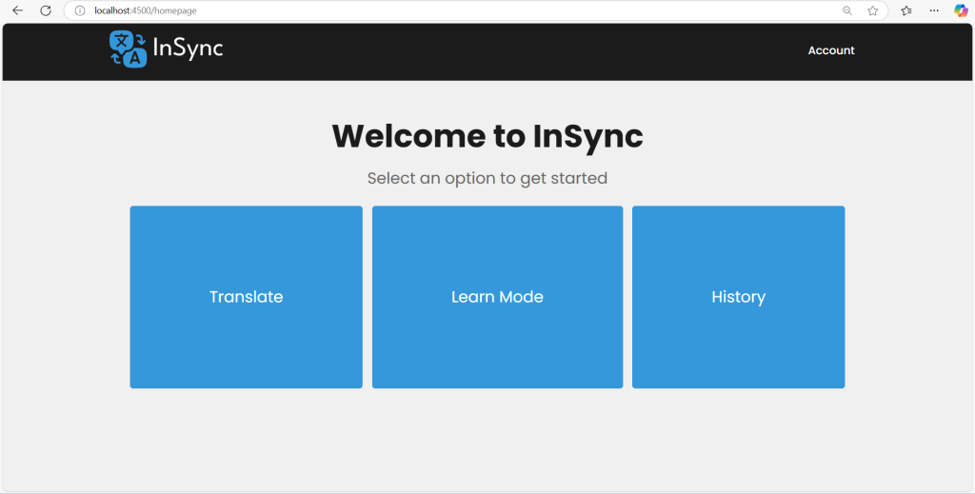Open the Translate option tile
The image size is (975, 494).
[246, 297]
